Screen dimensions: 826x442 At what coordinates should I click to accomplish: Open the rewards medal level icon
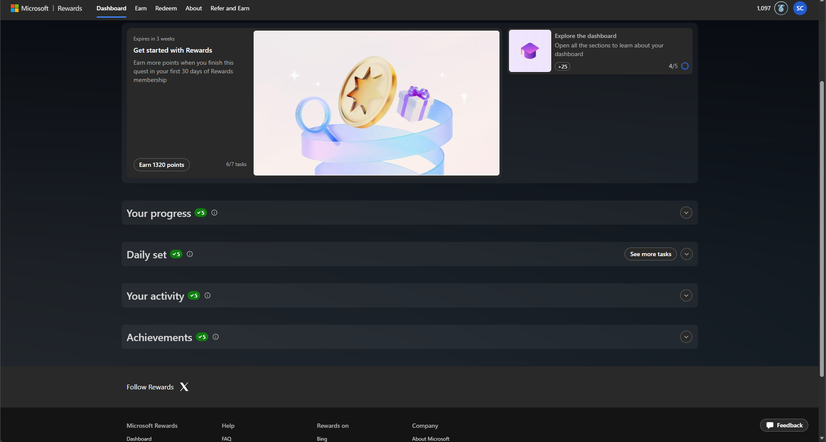[781, 8]
